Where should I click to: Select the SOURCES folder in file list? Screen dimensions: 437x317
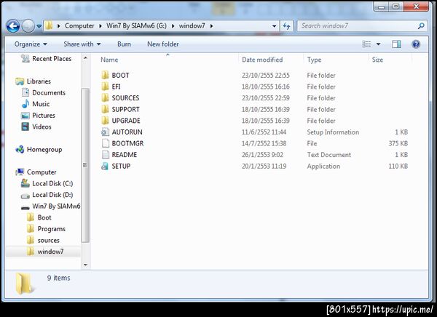point(125,98)
